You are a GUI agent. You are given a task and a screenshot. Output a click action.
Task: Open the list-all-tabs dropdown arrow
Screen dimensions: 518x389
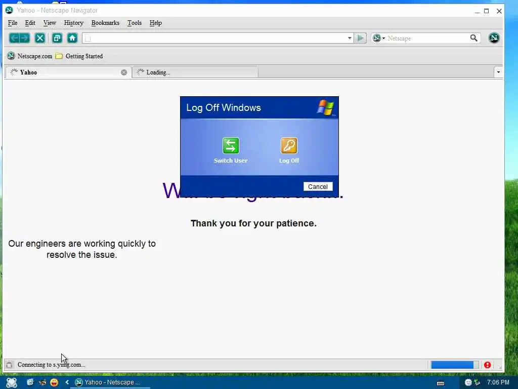point(498,72)
